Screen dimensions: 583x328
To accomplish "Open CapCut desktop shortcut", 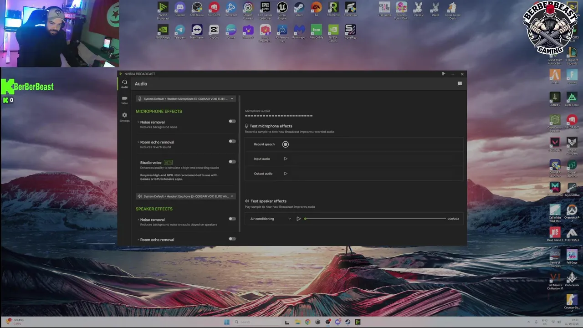I will pyautogui.click(x=214, y=32).
